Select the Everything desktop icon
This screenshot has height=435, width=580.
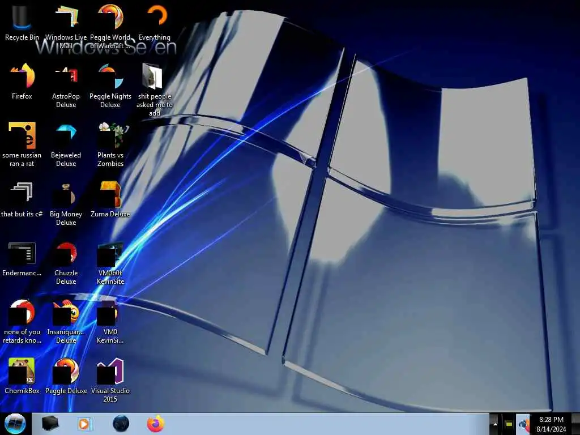coord(155,22)
